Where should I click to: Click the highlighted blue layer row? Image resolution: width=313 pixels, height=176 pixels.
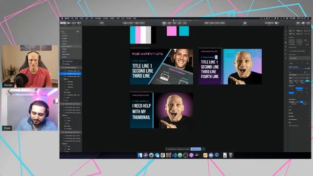point(71,74)
